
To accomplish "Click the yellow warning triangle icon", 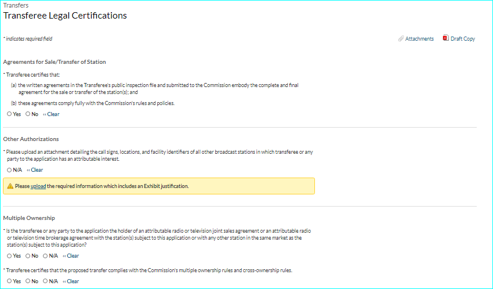I will coord(10,186).
